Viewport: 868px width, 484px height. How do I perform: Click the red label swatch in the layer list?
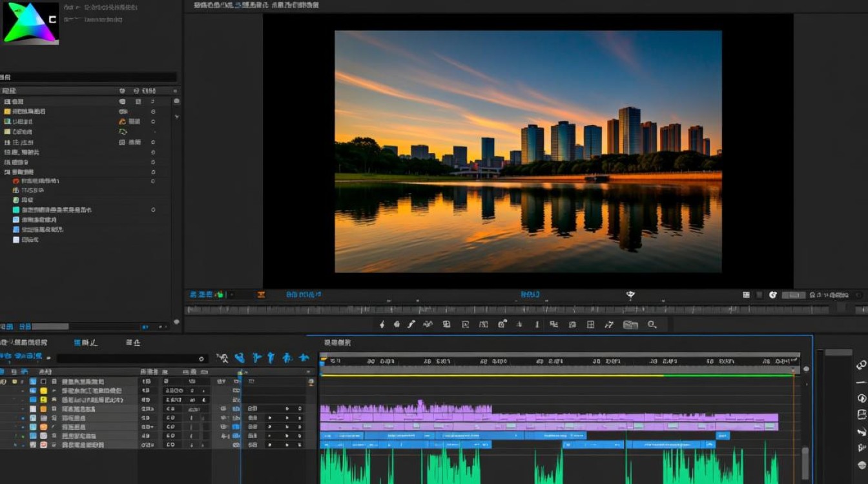(x=43, y=445)
